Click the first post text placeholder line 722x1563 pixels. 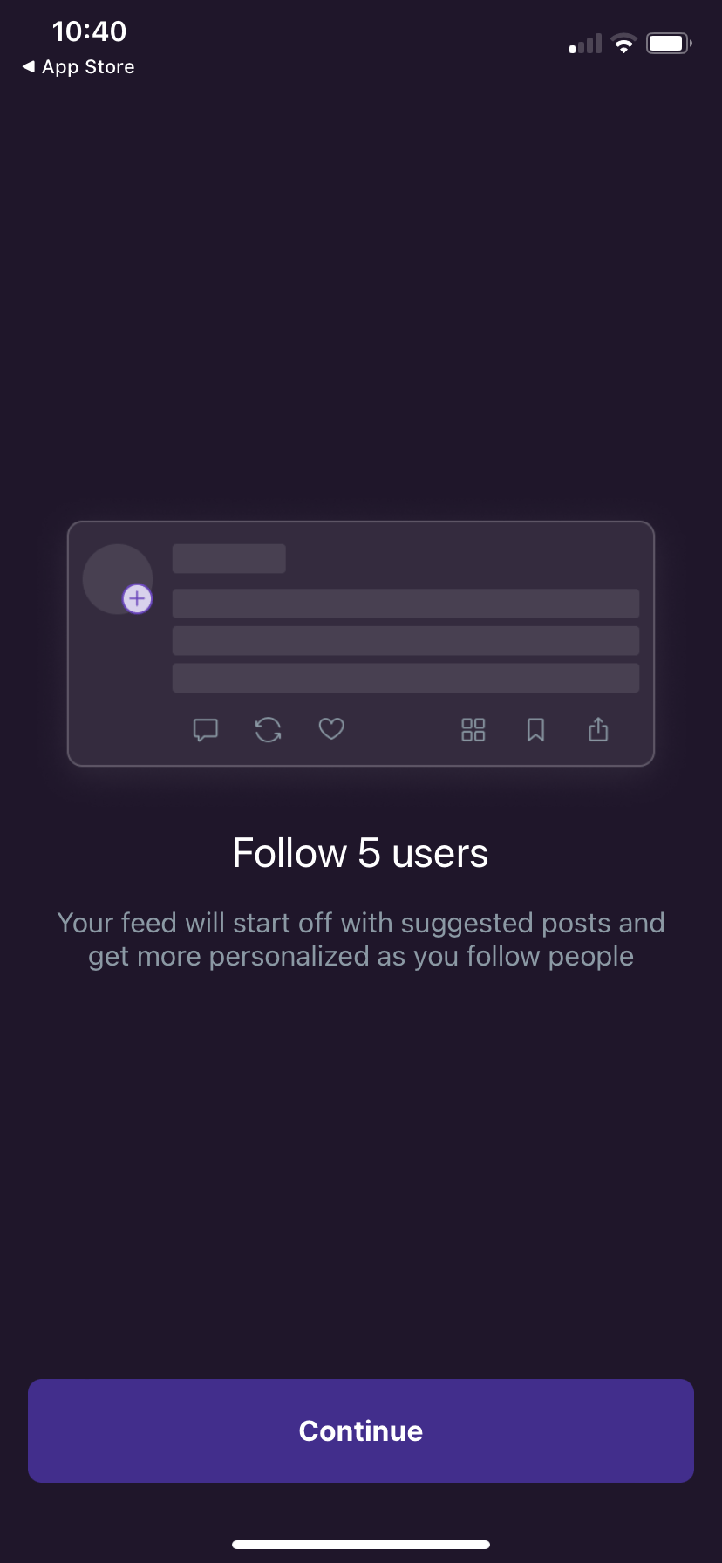tap(405, 604)
